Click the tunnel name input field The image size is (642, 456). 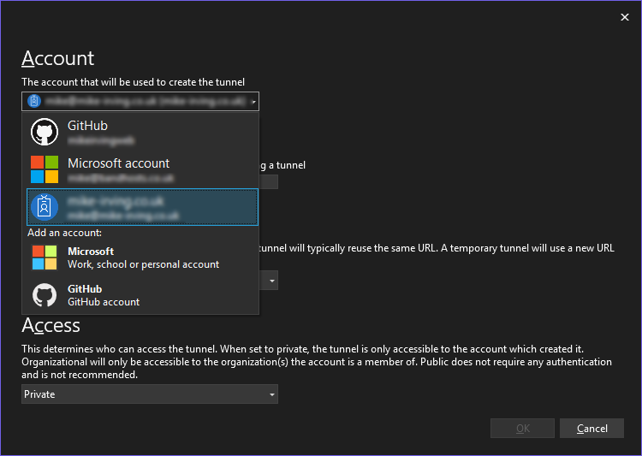tap(268, 181)
